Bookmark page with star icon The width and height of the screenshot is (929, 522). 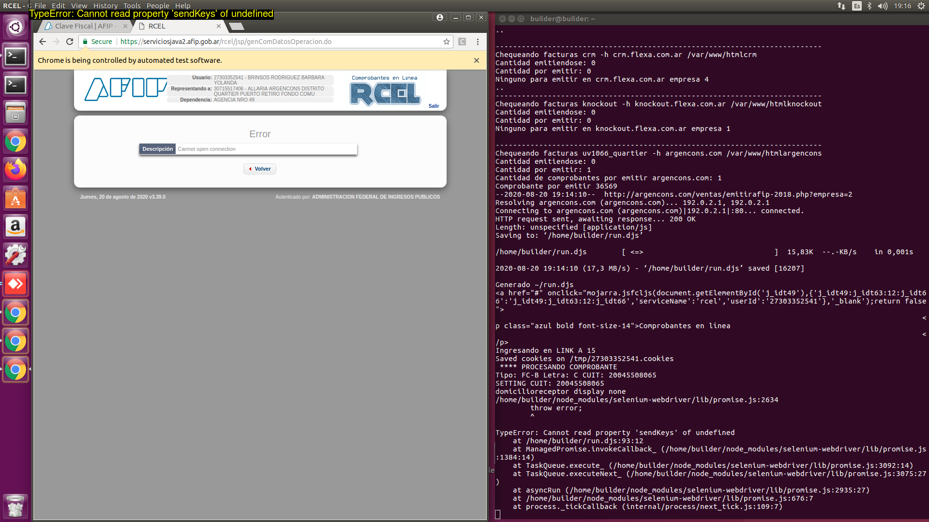pos(447,42)
